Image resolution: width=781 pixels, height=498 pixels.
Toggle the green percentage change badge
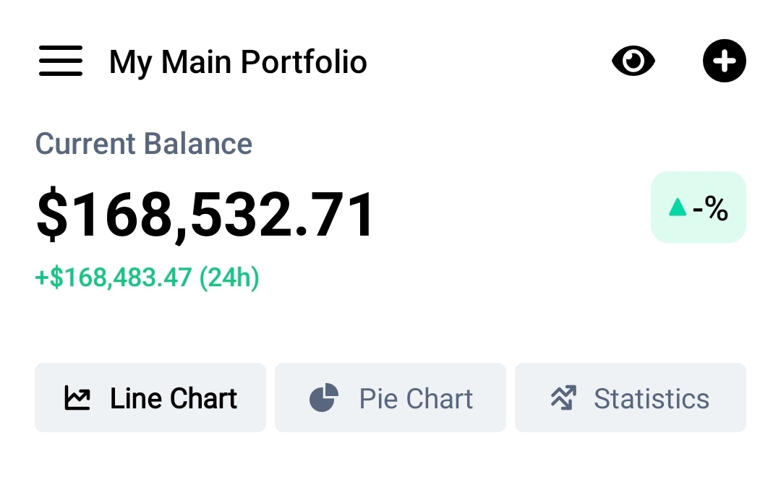point(699,207)
